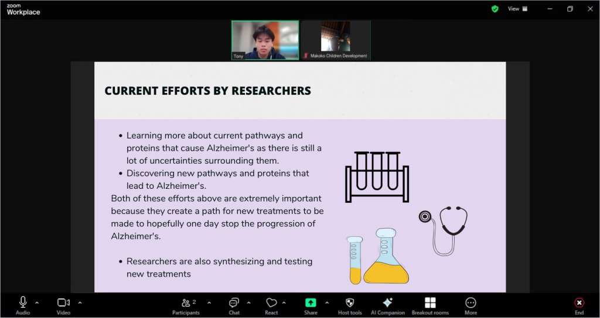Image resolution: width=600 pixels, height=318 pixels.
Task: Click text 'Learning more about current pathways and'
Action: 214,136
